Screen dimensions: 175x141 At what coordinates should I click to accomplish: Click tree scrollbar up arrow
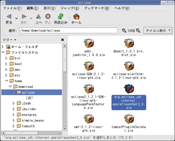coord(65,46)
